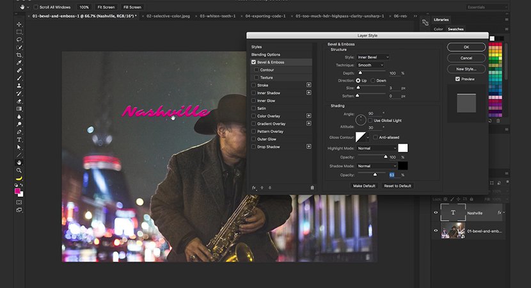Switch to the 02-selective-color.jpeg document tab
531x288 pixels.
tap(168, 15)
